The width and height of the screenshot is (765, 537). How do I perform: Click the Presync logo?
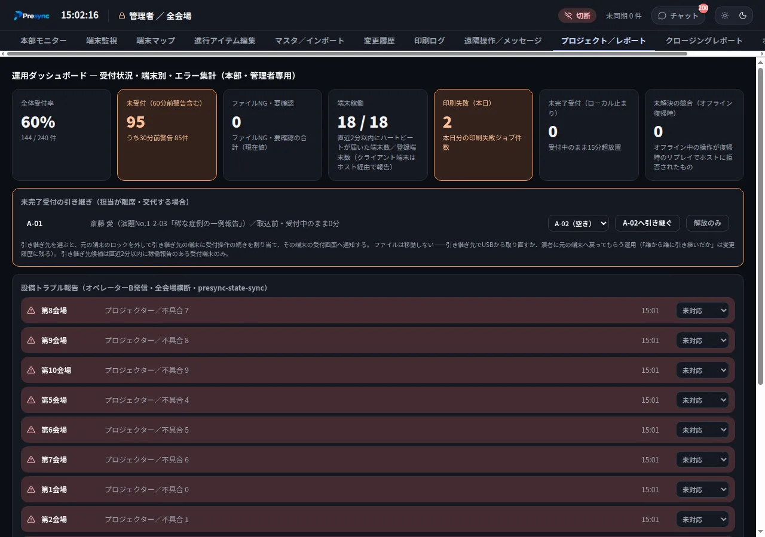point(31,16)
